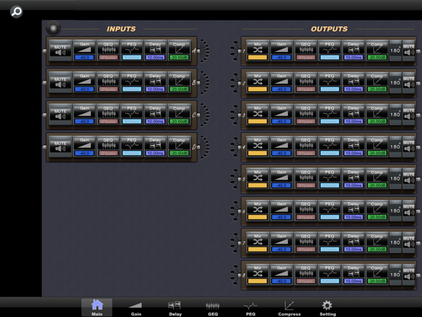Open GEQ for output 6
Viewport: 422px width, 317px height.
click(305, 210)
